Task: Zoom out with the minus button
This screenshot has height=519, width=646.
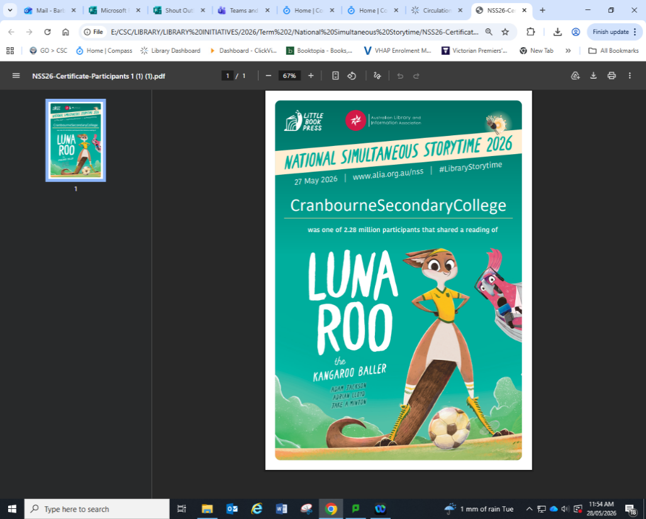Action: pos(268,75)
